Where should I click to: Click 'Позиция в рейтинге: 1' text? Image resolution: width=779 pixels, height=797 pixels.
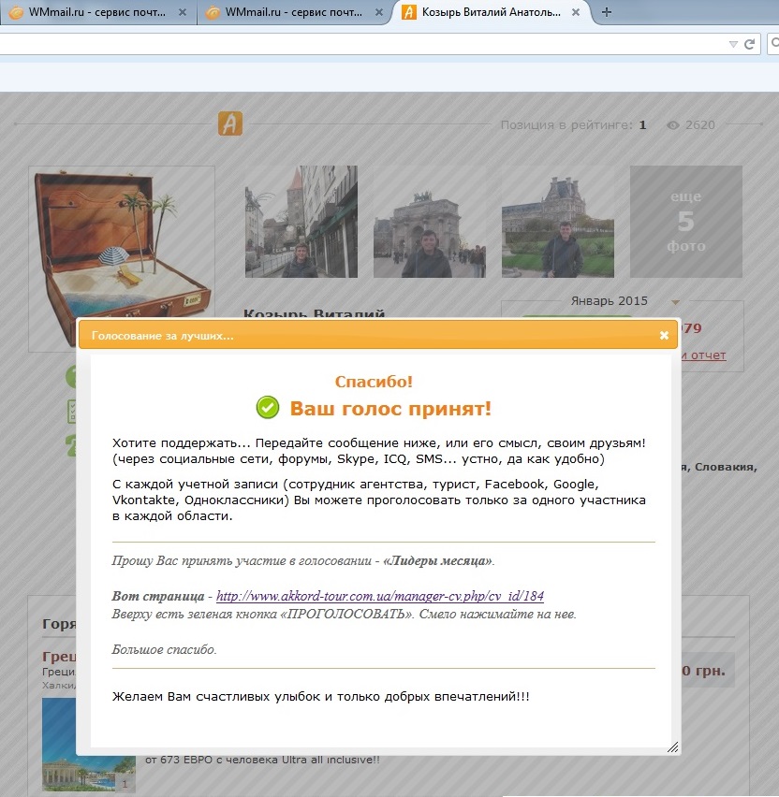[573, 125]
